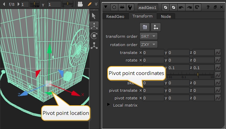Open the rotation order ZXY dropdown
Viewport: 226px width, 129px height.
point(148,45)
